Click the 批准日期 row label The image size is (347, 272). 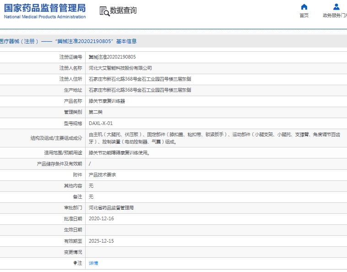pos(73,219)
